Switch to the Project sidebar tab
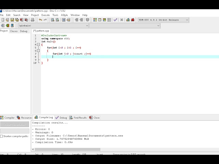This screenshot has height=164, width=219. click(x=4, y=31)
